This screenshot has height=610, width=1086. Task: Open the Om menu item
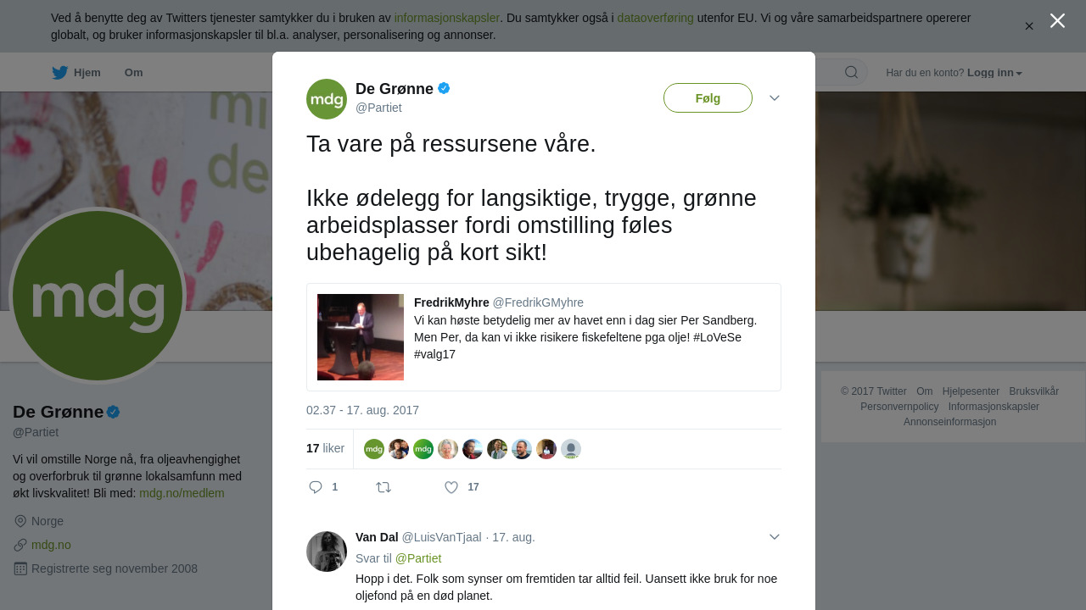(x=133, y=73)
